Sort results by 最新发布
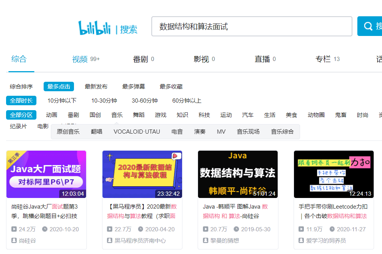The width and height of the screenshot is (382, 254). [x=96, y=87]
